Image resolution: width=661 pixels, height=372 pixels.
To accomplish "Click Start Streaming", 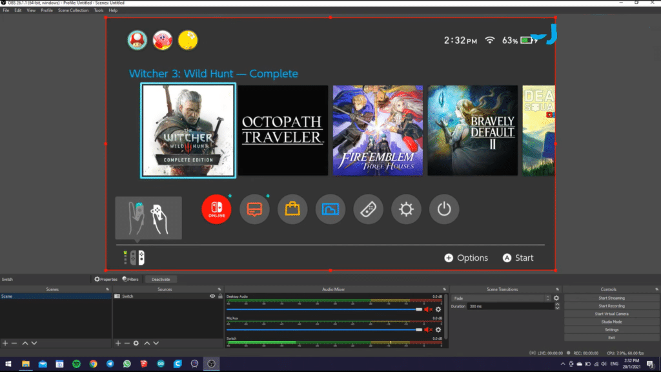I will pos(612,298).
